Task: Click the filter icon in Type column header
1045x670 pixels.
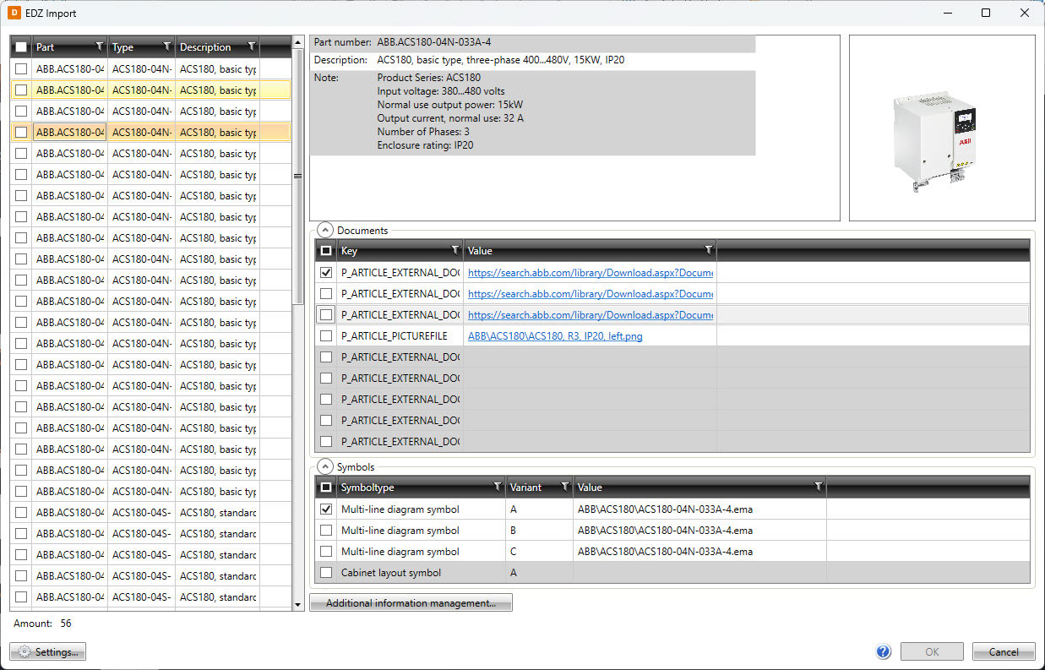Action: [x=166, y=46]
